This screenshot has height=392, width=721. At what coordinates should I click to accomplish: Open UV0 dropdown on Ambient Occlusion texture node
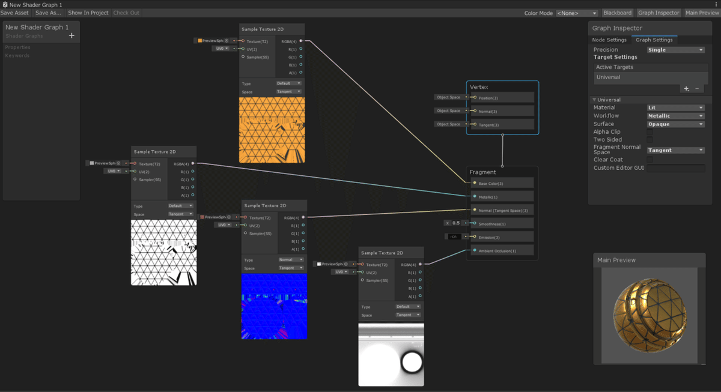pos(341,272)
